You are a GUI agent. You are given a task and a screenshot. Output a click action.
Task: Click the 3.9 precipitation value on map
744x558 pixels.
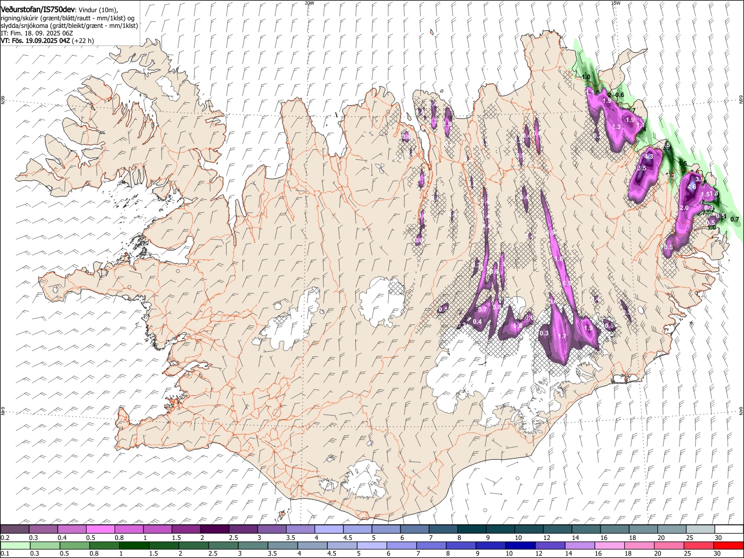click(x=699, y=180)
